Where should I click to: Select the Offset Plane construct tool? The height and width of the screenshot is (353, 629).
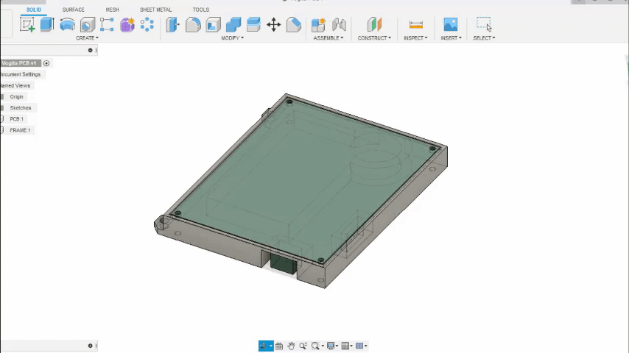tap(374, 24)
